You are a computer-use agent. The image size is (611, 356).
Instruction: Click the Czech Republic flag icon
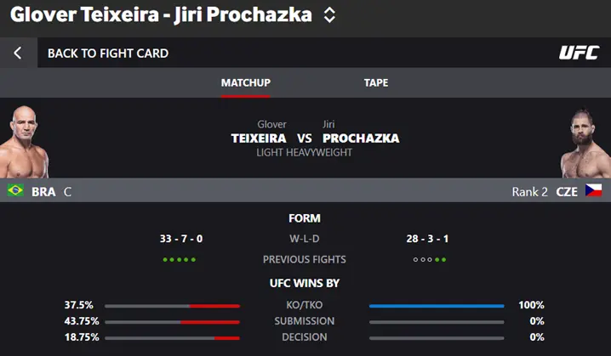(x=593, y=190)
